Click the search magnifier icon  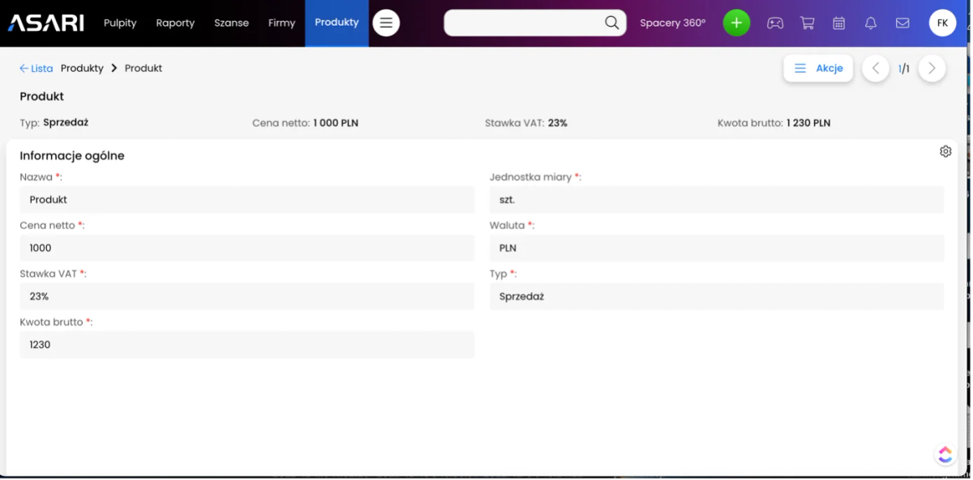(x=612, y=23)
